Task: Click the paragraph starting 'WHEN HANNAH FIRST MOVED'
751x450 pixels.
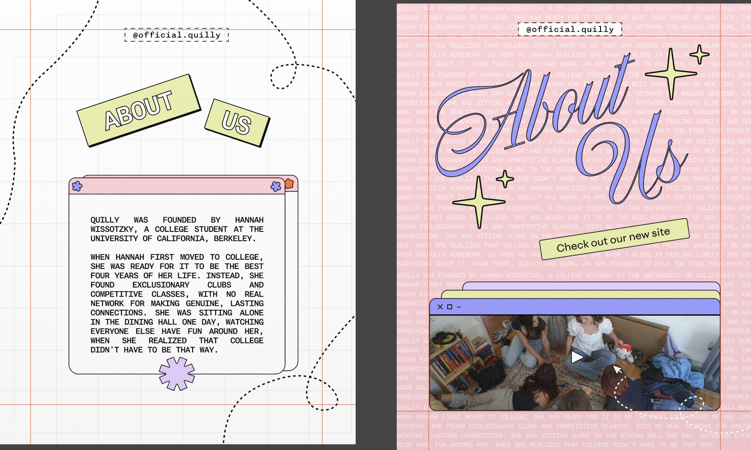Action: (x=177, y=303)
